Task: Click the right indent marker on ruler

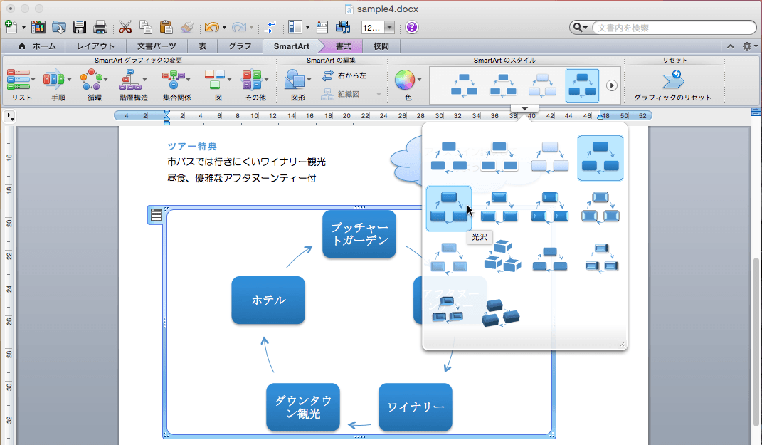Action: point(600,116)
